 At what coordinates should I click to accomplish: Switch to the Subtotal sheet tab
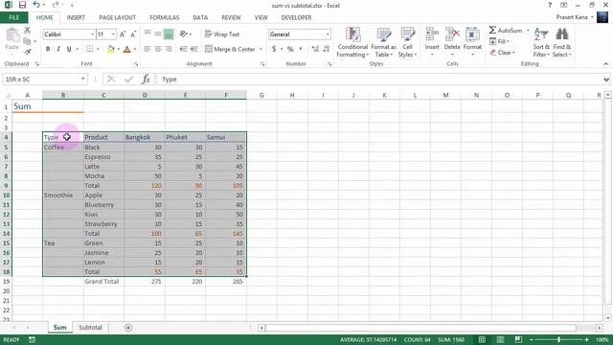[90, 328]
